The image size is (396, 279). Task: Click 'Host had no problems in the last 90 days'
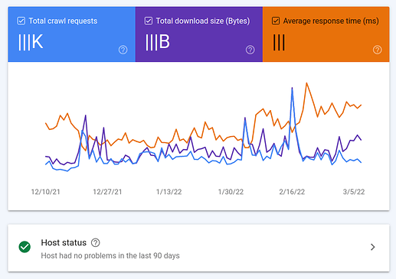coord(110,255)
